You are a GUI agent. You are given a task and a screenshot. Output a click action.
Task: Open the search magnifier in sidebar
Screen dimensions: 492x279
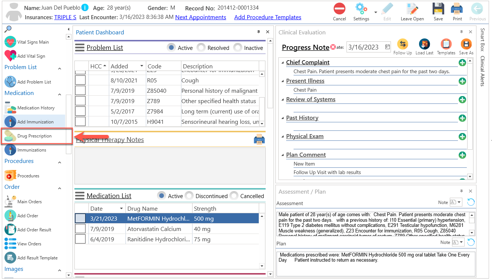(x=8, y=29)
